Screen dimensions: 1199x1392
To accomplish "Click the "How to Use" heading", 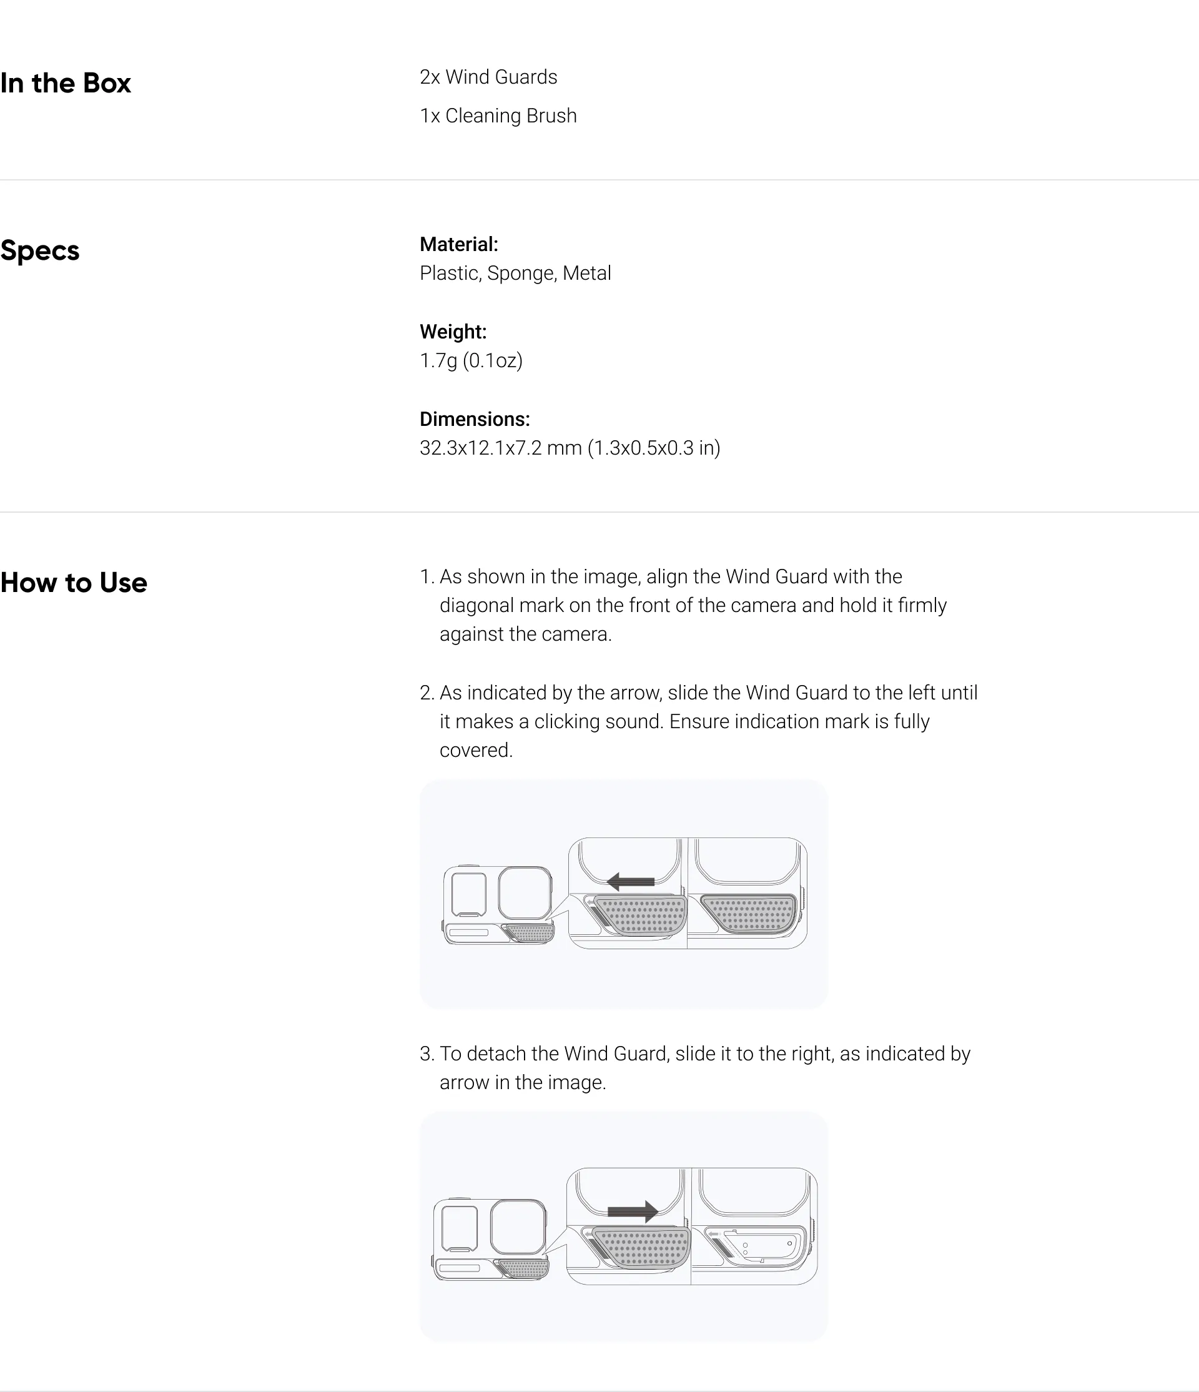I will coord(74,583).
